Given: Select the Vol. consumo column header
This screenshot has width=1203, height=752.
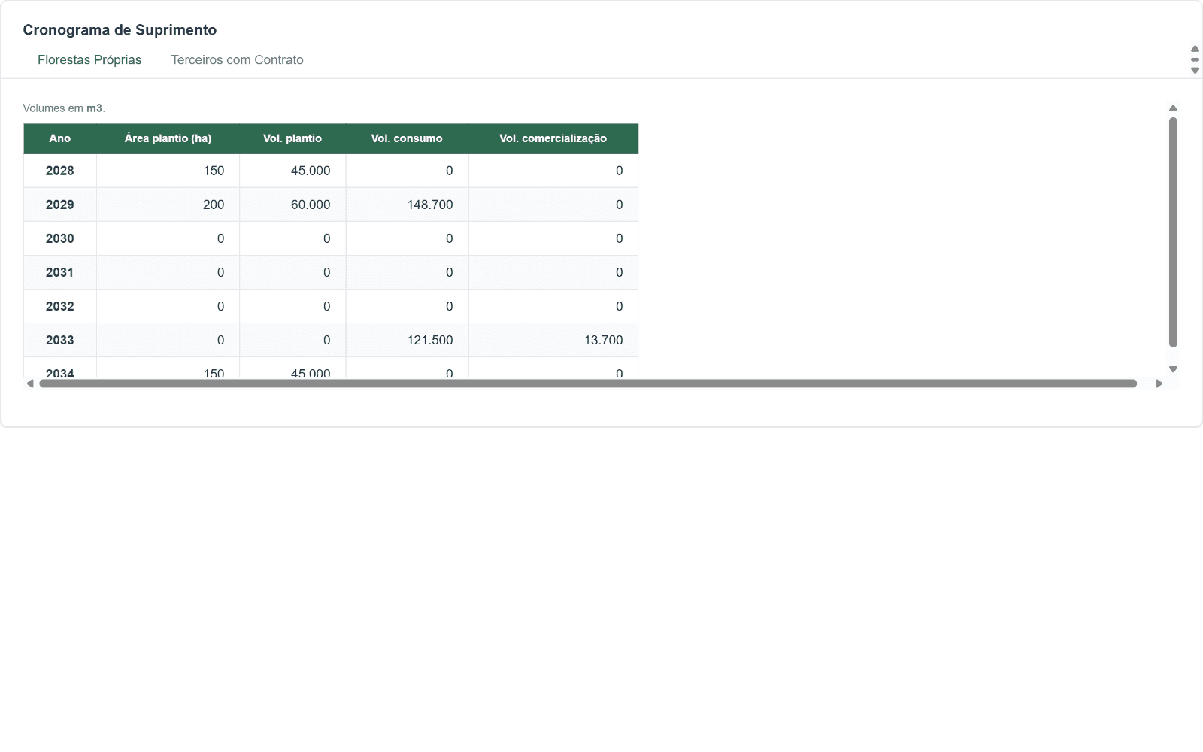Looking at the screenshot, I should click(x=407, y=138).
